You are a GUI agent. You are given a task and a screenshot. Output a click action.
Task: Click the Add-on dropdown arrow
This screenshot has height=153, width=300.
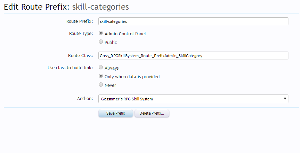[285, 99]
